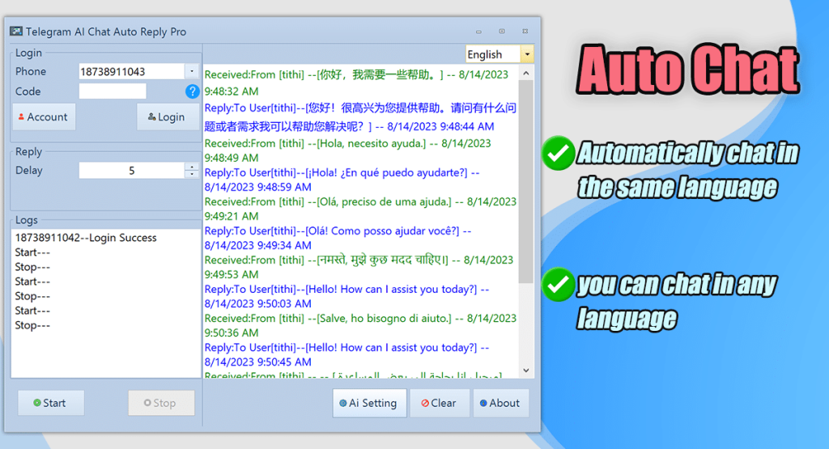The image size is (829, 449).
Task: Click the app icon in the title bar
Action: [15, 32]
